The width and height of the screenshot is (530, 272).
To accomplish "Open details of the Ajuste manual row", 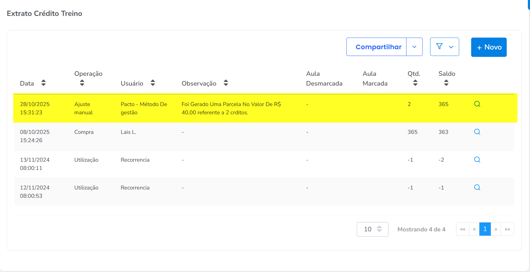I will click(477, 104).
